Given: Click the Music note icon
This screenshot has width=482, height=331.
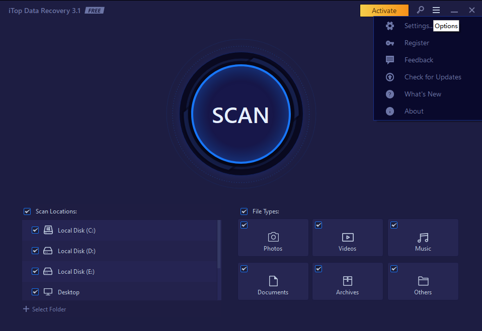Looking at the screenshot, I should pos(423,237).
